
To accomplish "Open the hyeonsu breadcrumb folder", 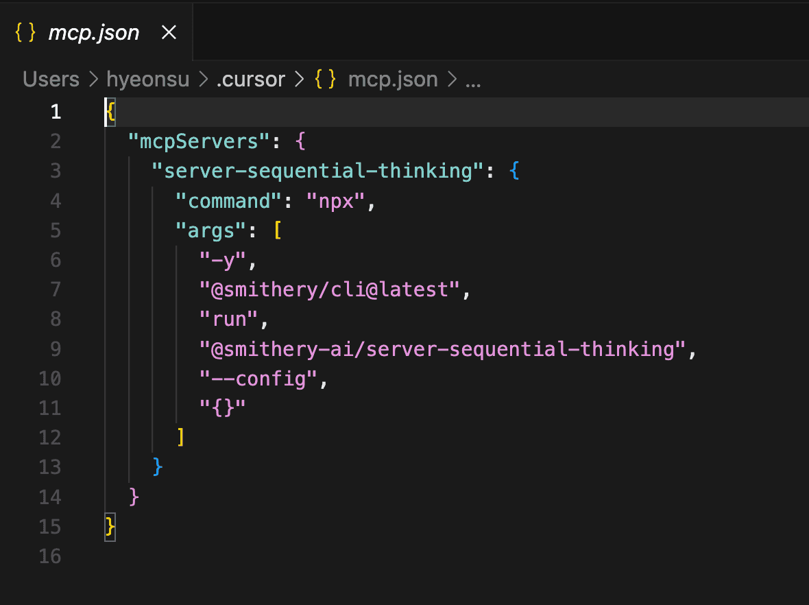I will click(148, 80).
